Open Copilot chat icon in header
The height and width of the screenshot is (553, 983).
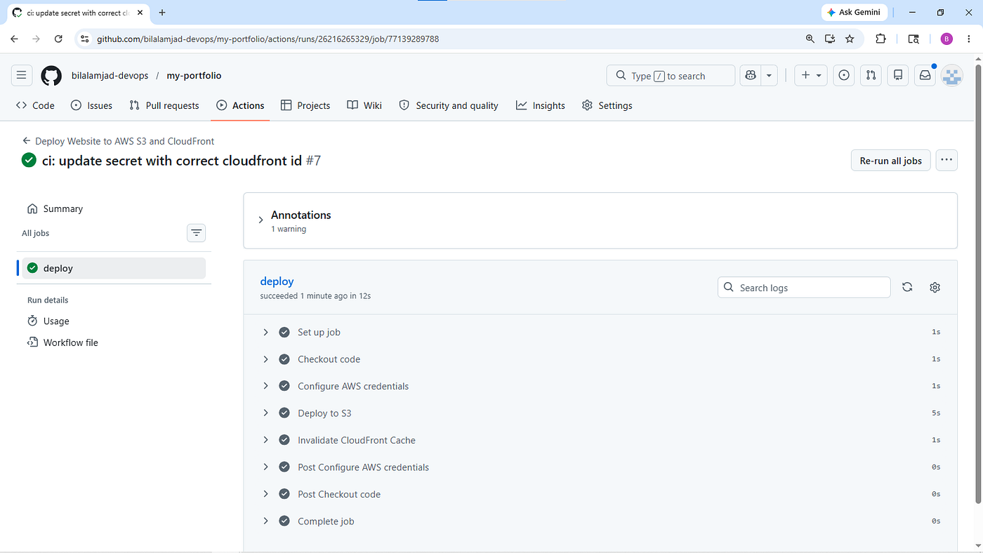point(751,76)
